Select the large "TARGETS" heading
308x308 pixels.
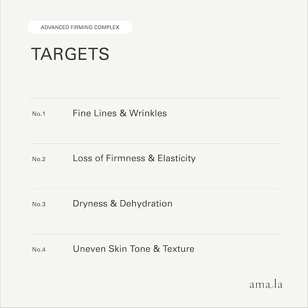point(70,54)
